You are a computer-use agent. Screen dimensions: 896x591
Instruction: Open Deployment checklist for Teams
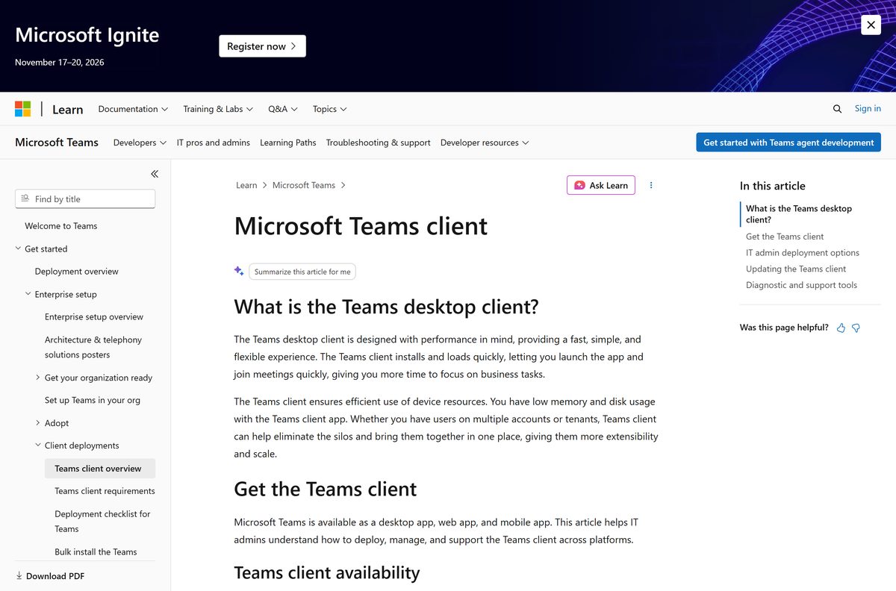pyautogui.click(x=103, y=522)
